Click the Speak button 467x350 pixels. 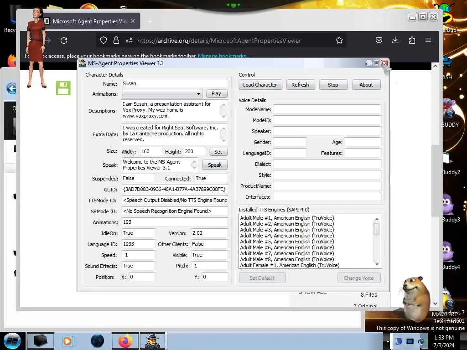[x=215, y=165]
